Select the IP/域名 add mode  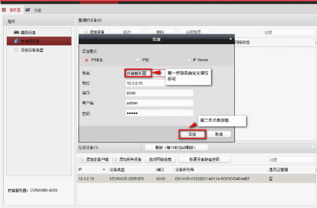[87, 60]
